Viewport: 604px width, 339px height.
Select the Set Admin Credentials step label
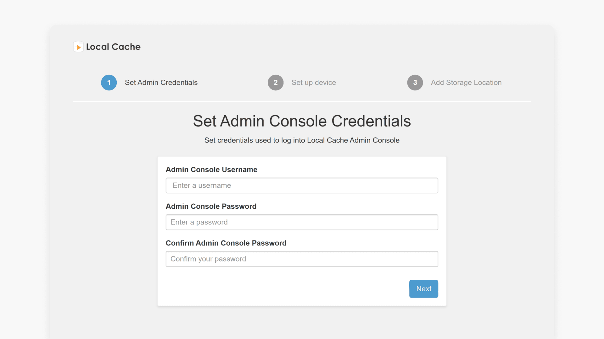coord(161,83)
